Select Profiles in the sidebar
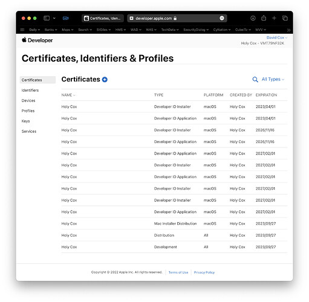 pyautogui.click(x=28, y=111)
